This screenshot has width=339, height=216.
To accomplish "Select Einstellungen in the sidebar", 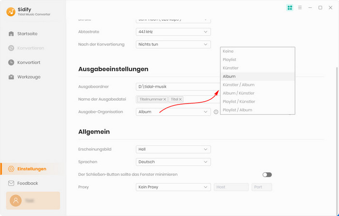I will pos(32,169).
